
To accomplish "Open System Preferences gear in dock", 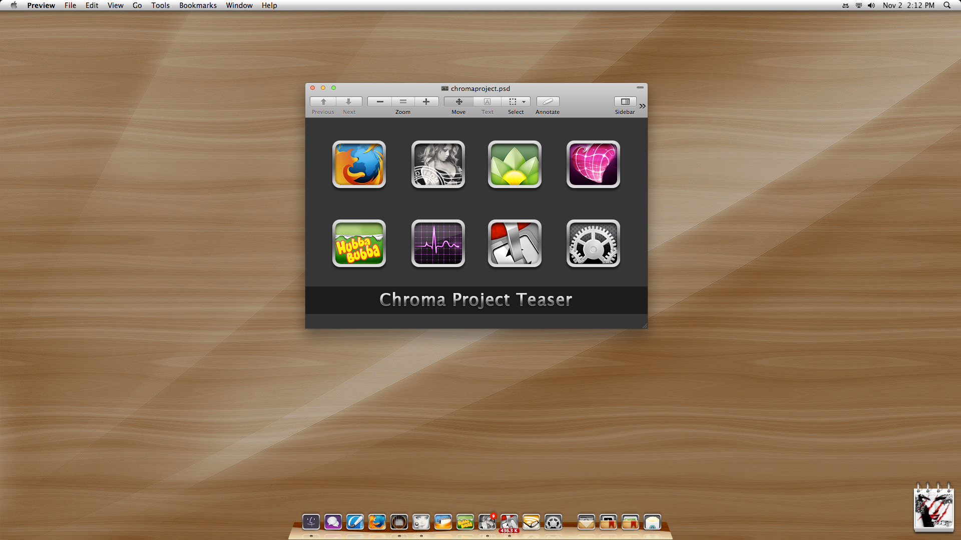I will pos(553,522).
